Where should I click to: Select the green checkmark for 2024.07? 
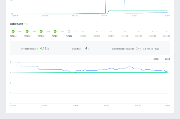click(x=55, y=31)
